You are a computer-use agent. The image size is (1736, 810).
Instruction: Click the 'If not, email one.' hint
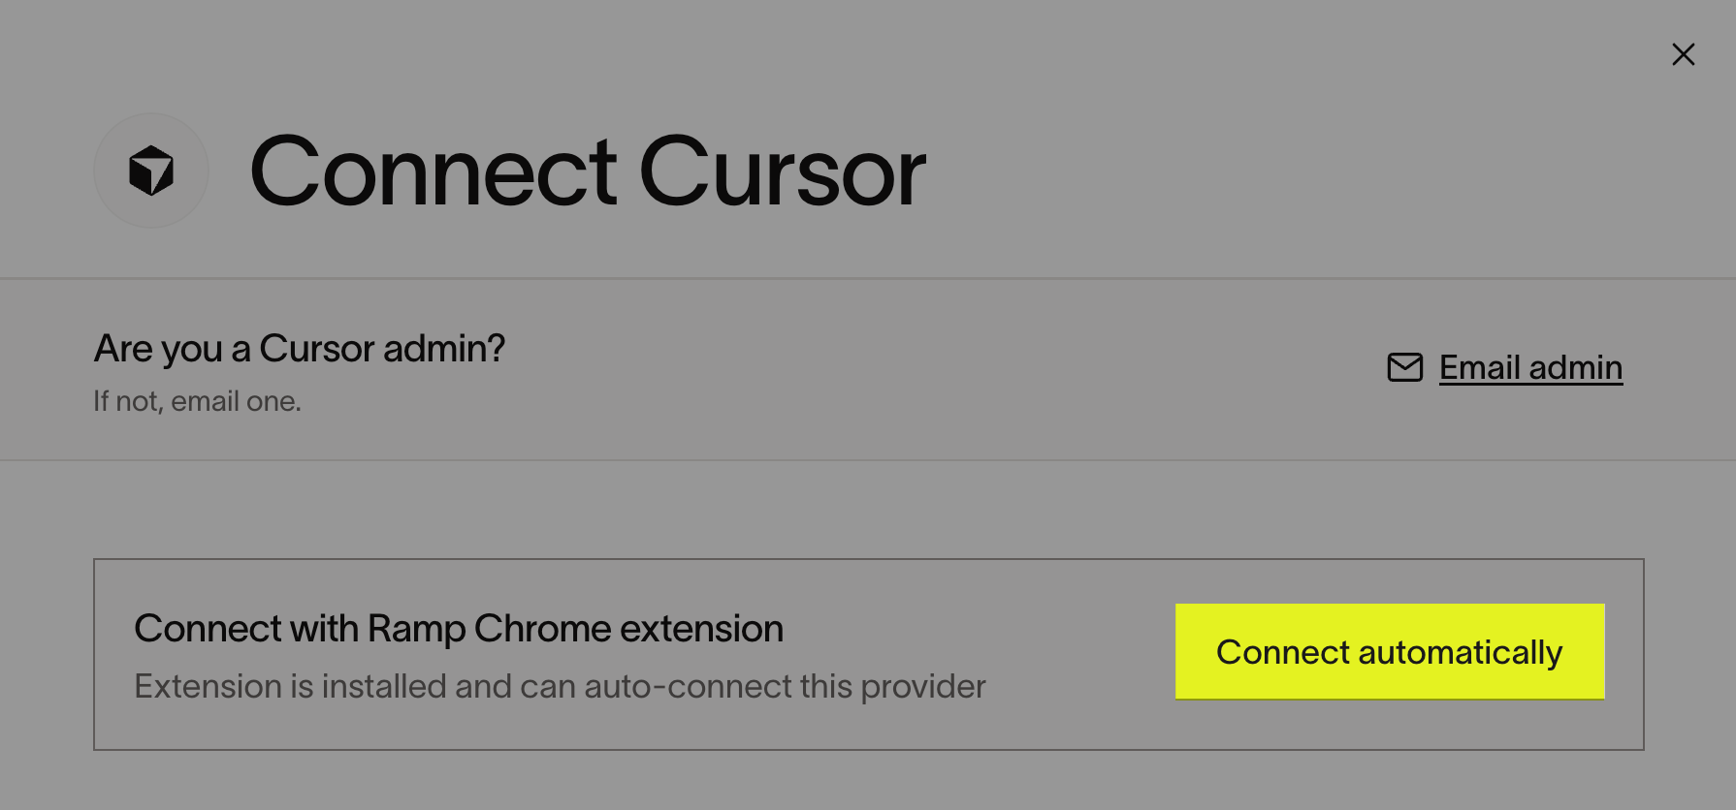tap(198, 401)
